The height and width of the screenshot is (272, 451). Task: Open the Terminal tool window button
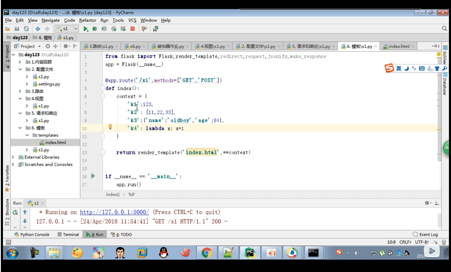click(68, 234)
